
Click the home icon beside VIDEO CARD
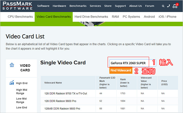click(12, 65)
